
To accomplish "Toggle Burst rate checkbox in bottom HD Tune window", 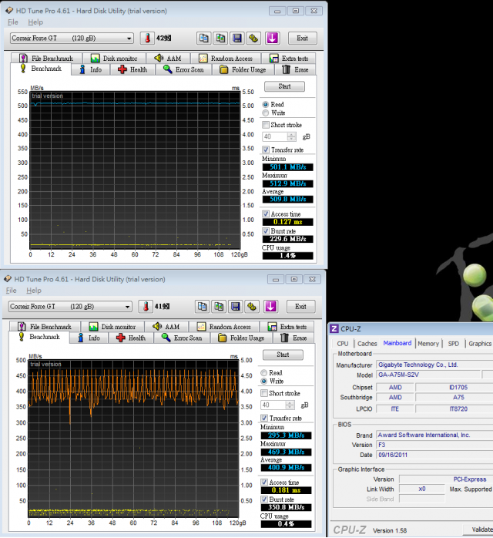I will [264, 499].
